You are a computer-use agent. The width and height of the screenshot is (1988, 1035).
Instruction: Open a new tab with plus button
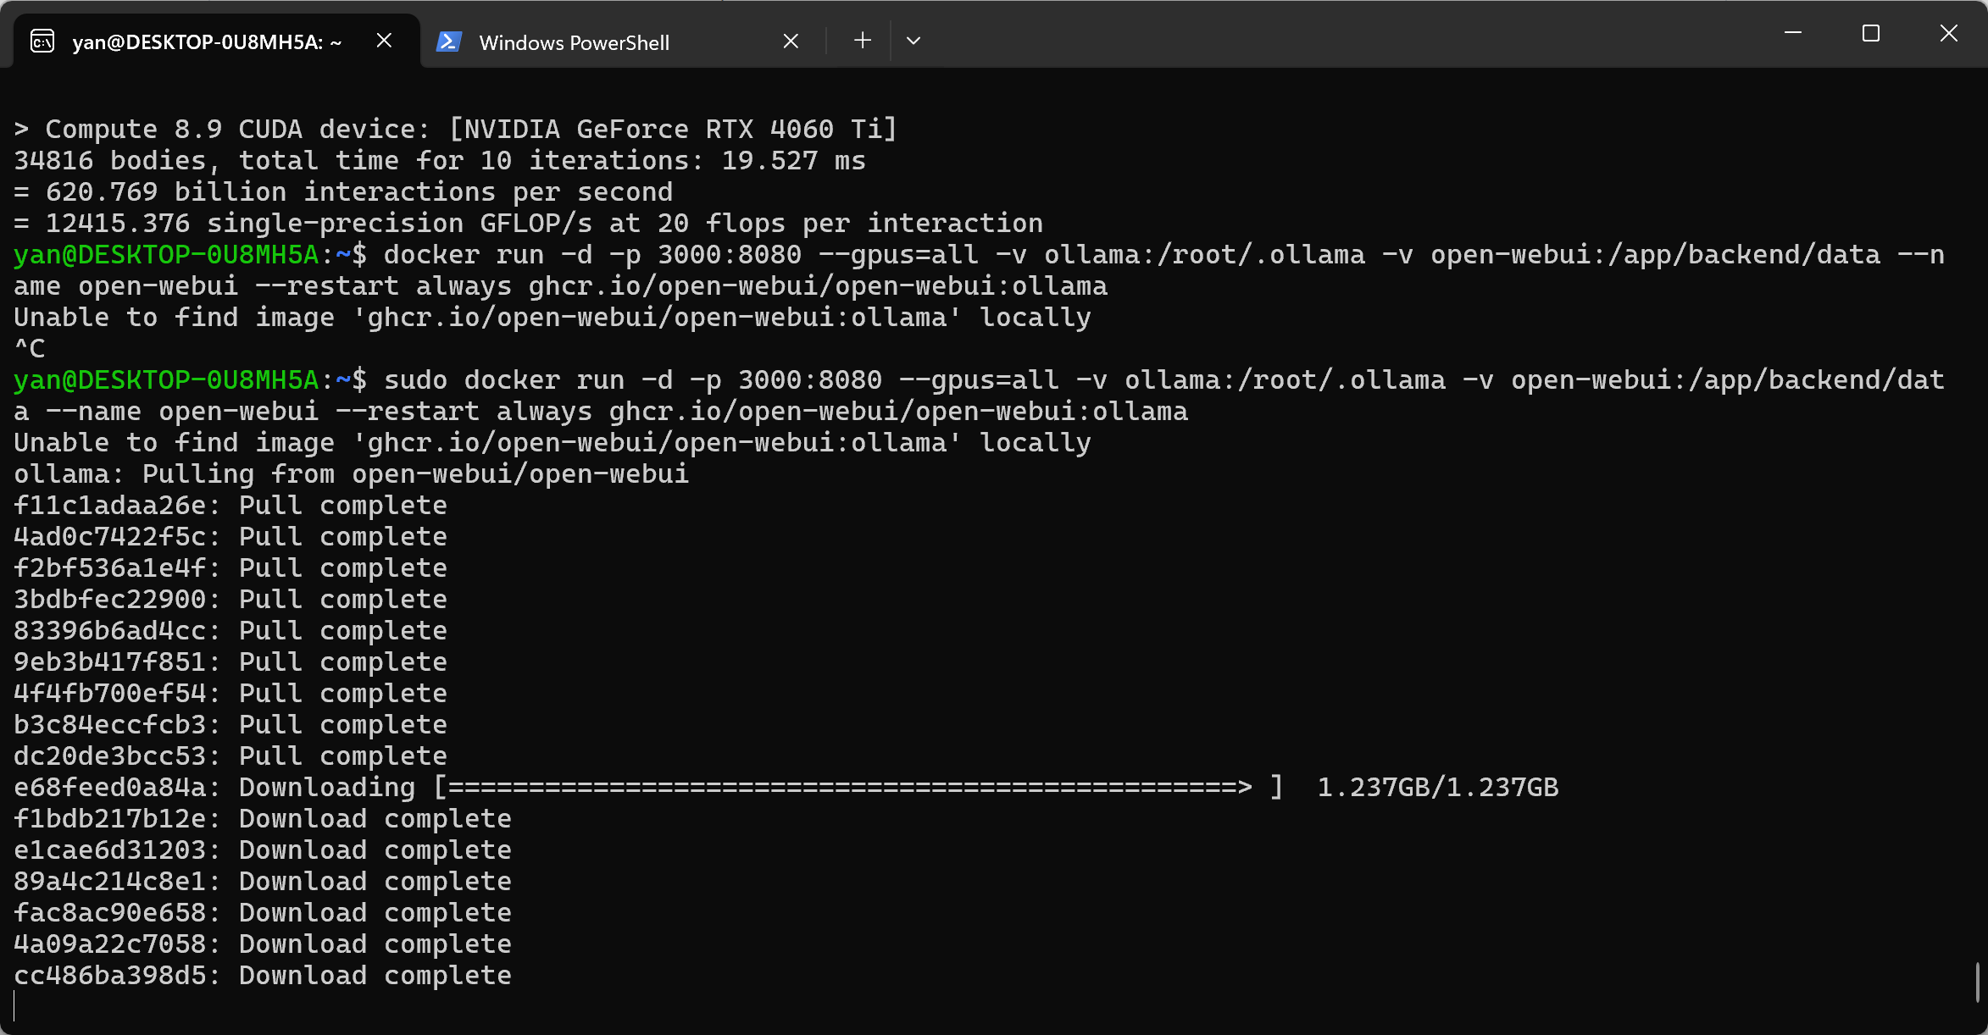pyautogui.click(x=862, y=40)
